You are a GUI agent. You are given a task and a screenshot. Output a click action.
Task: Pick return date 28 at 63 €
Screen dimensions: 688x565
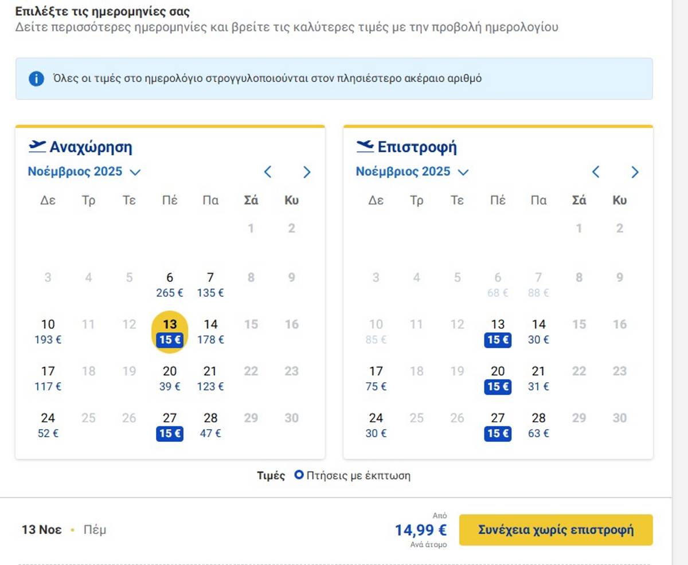pos(538,425)
